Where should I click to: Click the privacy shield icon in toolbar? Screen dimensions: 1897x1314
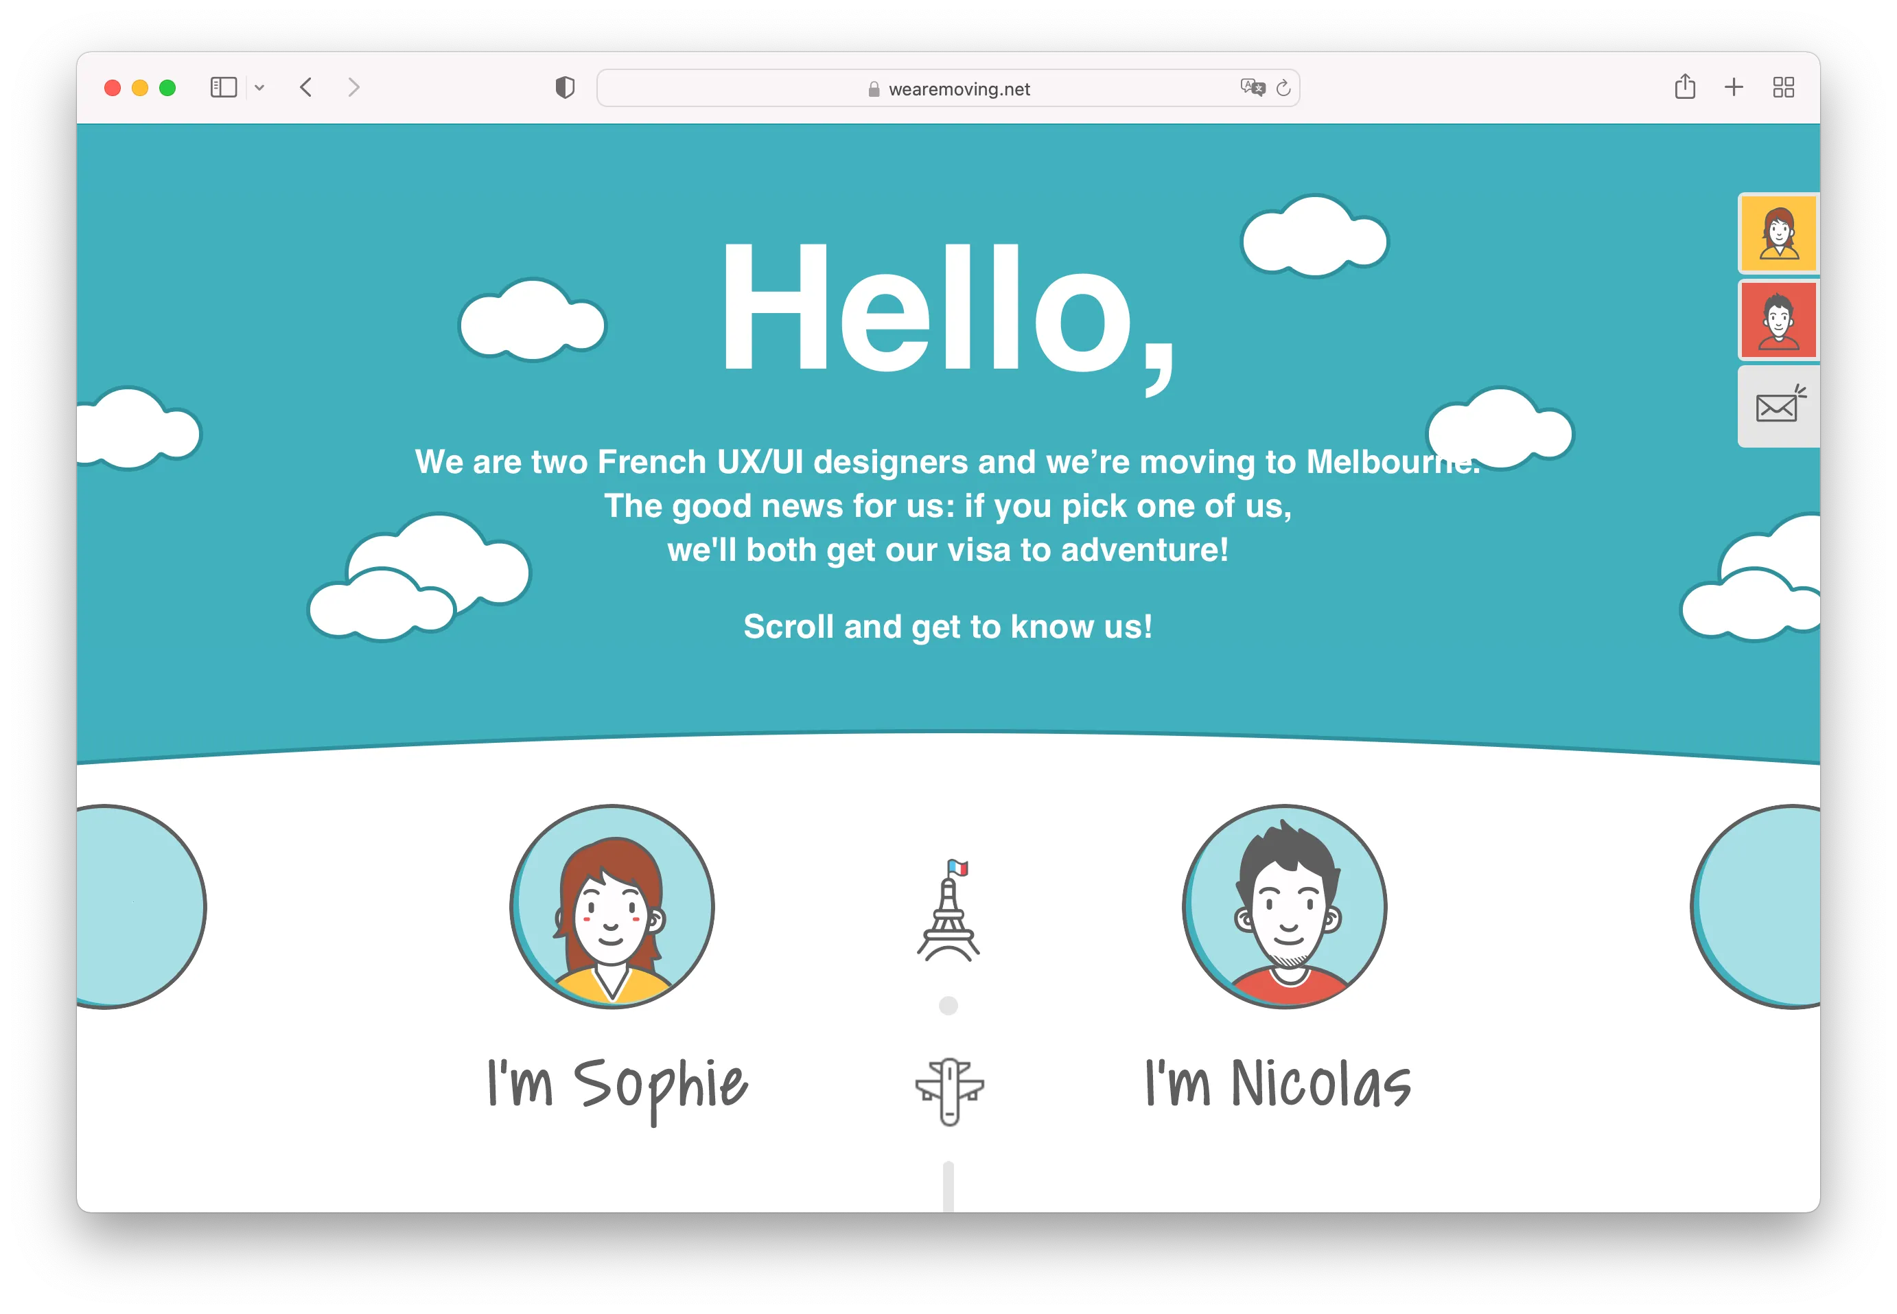point(565,87)
